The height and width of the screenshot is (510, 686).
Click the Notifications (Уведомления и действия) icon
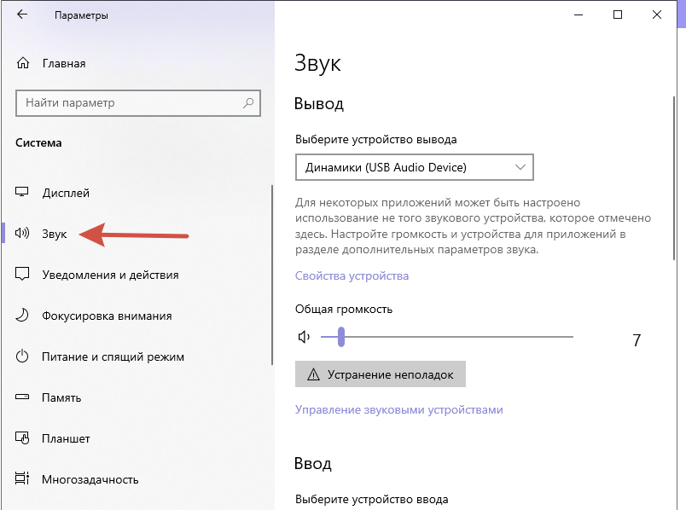23,275
